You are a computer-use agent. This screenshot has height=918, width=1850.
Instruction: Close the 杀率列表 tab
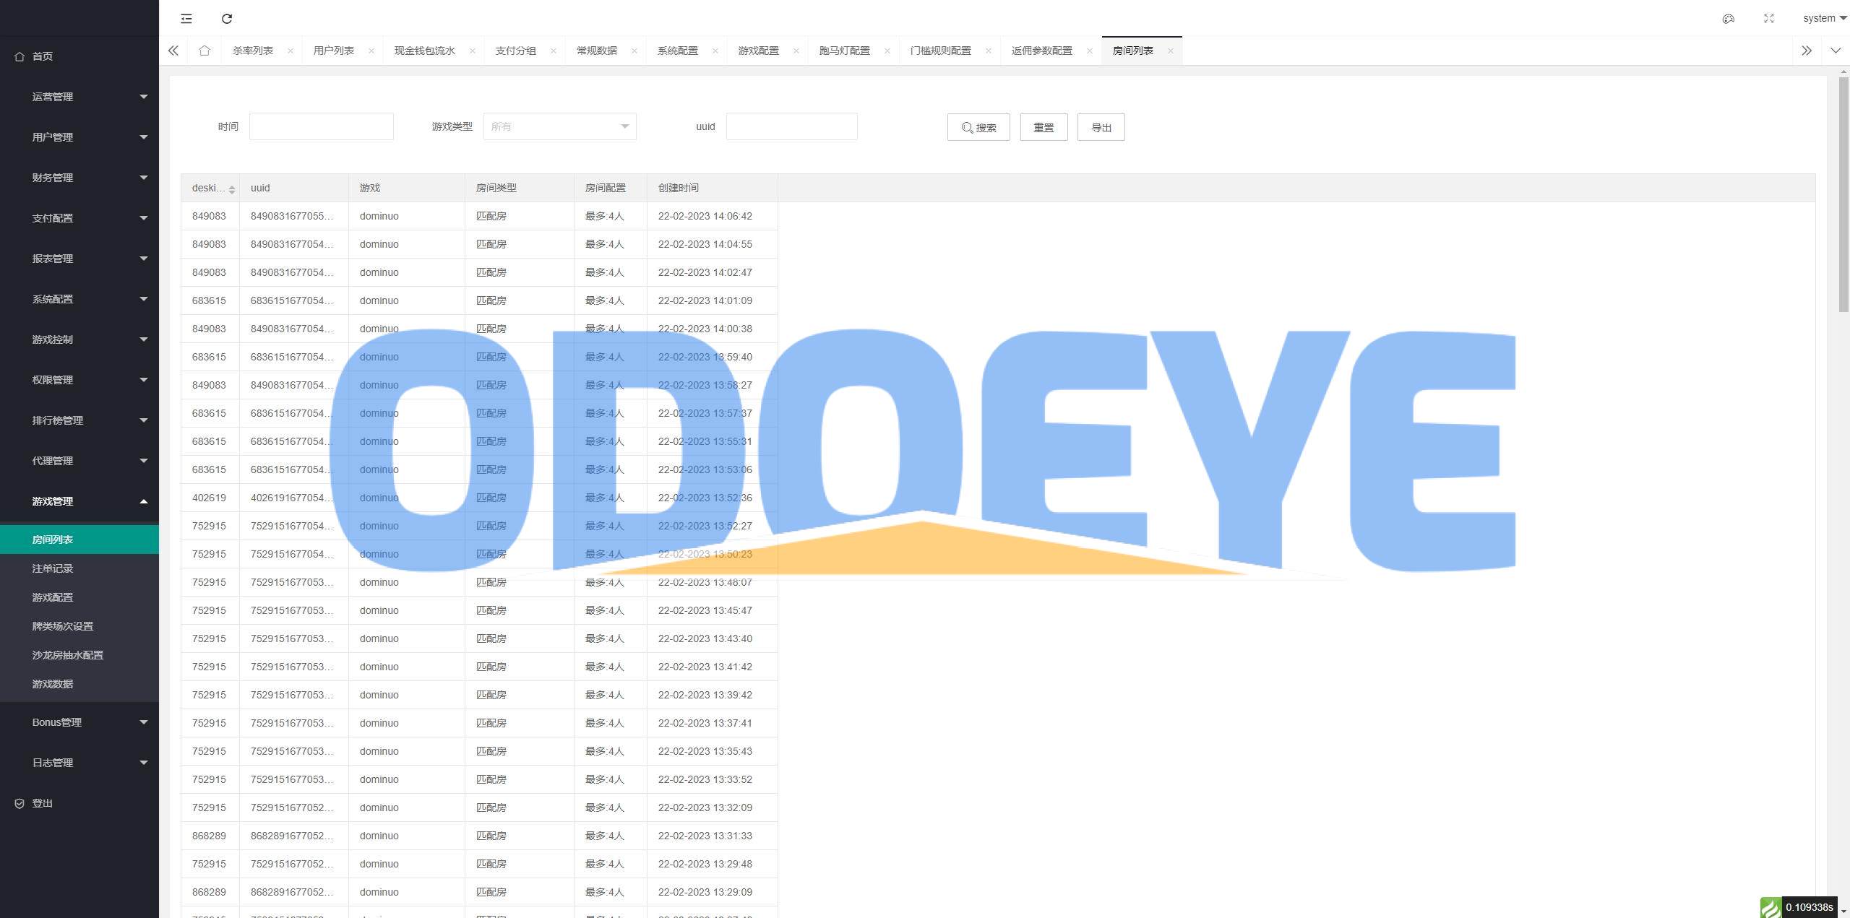point(291,51)
